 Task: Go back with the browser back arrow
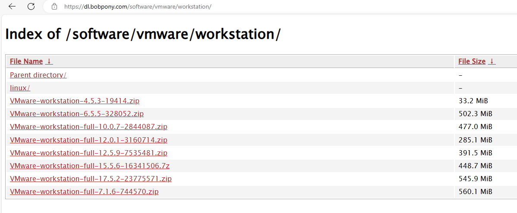[x=12, y=6]
